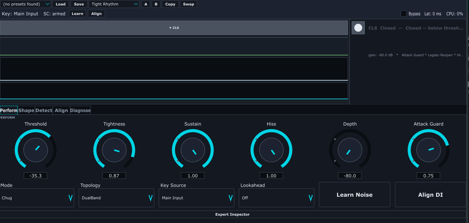The image size is (469, 223).
Task: Click the Swap button
Action: point(189,4)
